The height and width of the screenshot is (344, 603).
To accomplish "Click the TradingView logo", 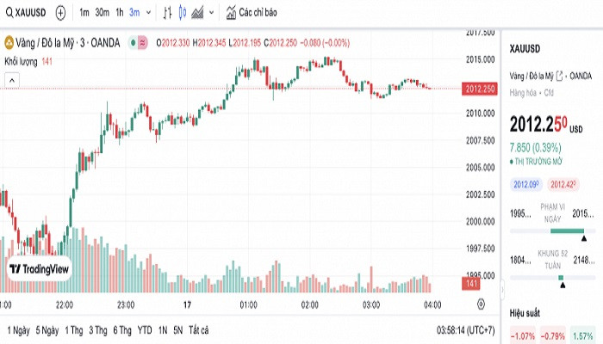I will click(38, 269).
